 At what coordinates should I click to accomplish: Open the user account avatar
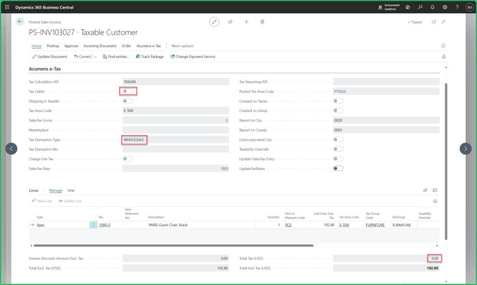[x=470, y=7]
